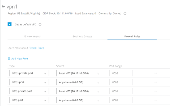Open the Firewall Rules learn more link
Screen dimensions: 170x106
36,48
